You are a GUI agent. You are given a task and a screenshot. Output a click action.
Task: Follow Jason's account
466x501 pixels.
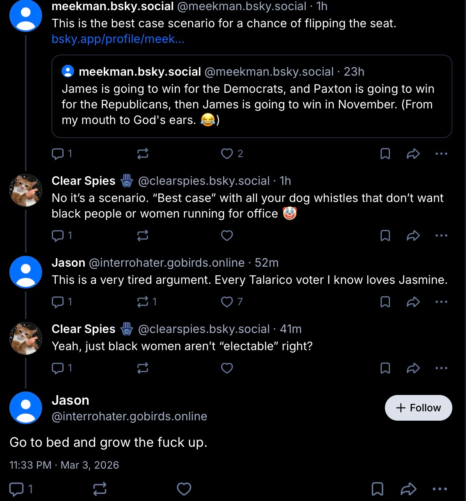tap(418, 408)
